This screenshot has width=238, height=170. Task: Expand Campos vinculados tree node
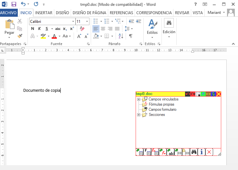pyautogui.click(x=139, y=99)
